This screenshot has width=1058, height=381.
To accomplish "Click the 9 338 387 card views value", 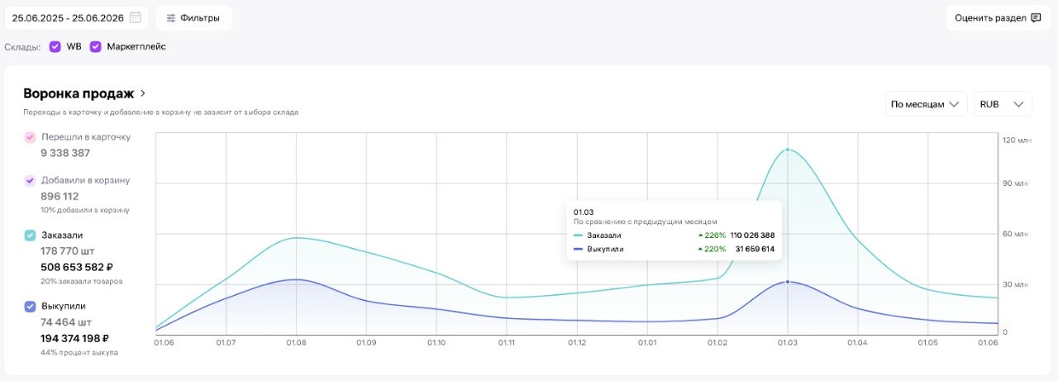I will tap(65, 153).
